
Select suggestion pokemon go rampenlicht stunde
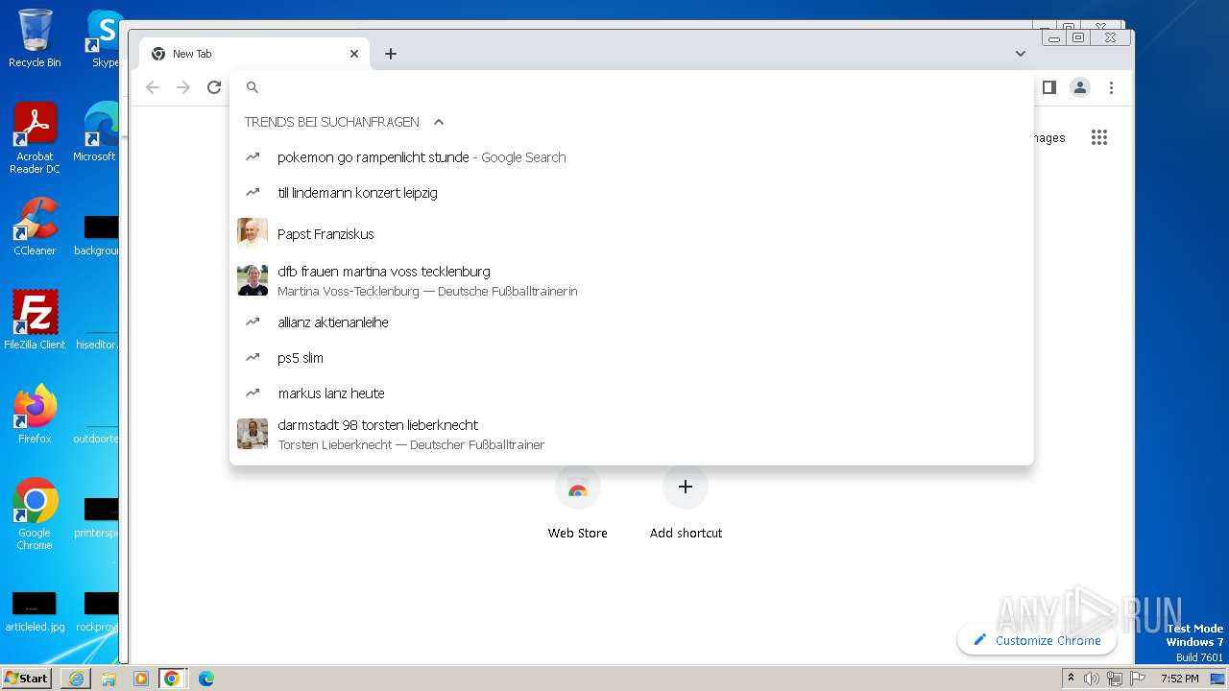(x=632, y=157)
